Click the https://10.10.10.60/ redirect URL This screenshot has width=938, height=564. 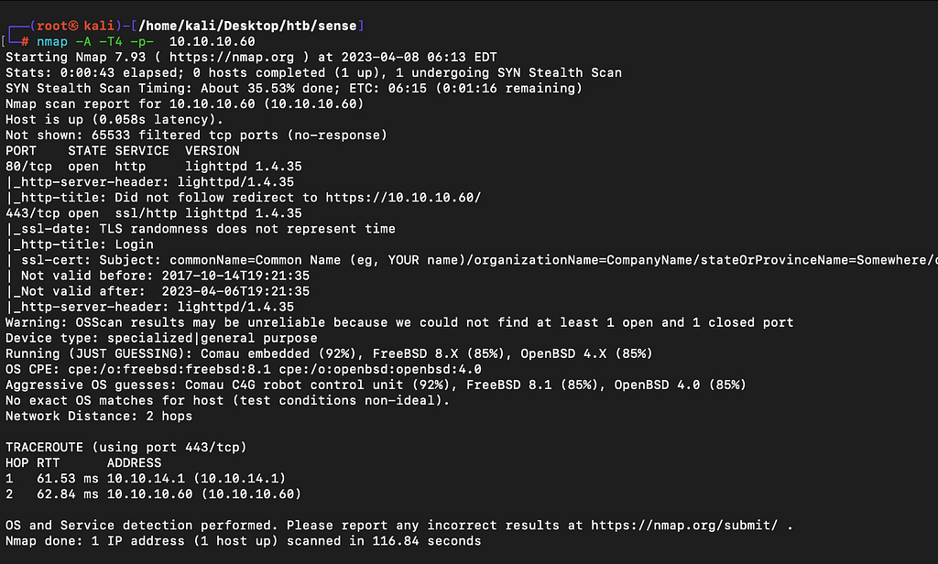403,198
